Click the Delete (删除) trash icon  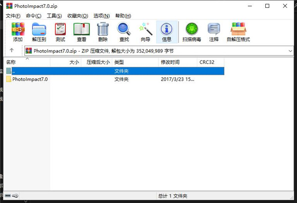pos(103,32)
